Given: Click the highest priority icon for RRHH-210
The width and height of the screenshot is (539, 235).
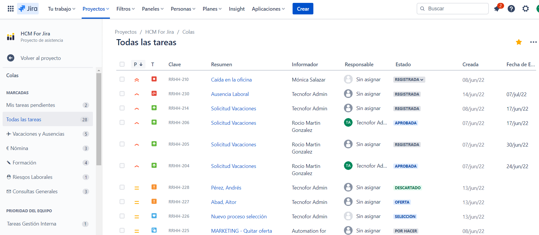Looking at the screenshot, I should coord(137,80).
